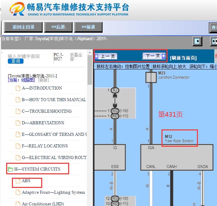The image size is (217, 206).
Task: Select C—TROUBLESHOOTING in the tree
Action: (x=47, y=111)
